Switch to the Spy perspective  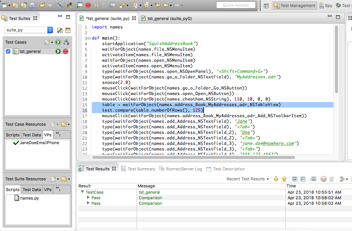tap(325, 6)
